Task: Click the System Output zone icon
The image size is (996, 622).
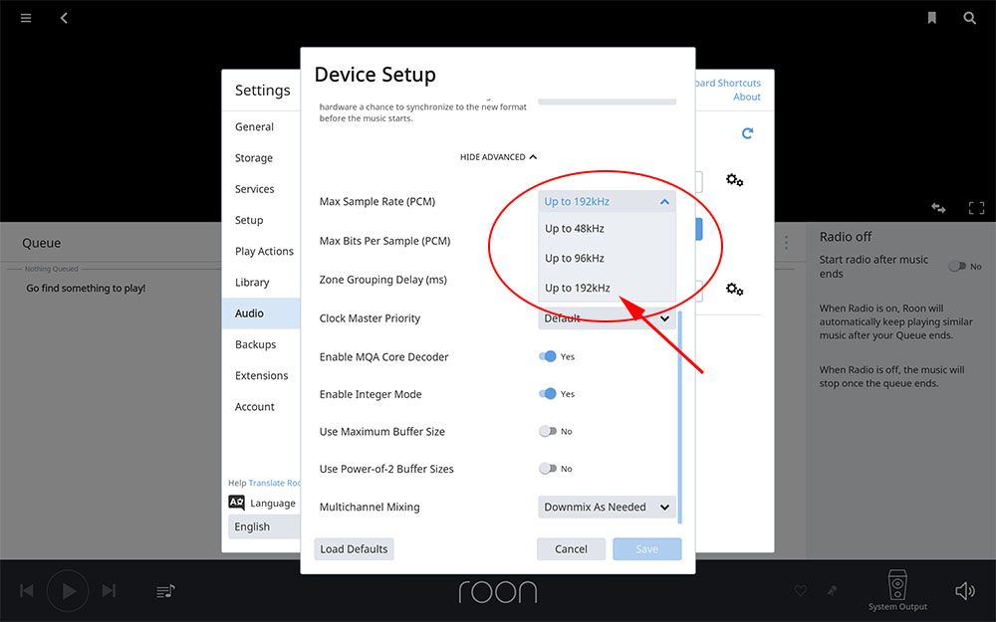Action: pos(896,587)
